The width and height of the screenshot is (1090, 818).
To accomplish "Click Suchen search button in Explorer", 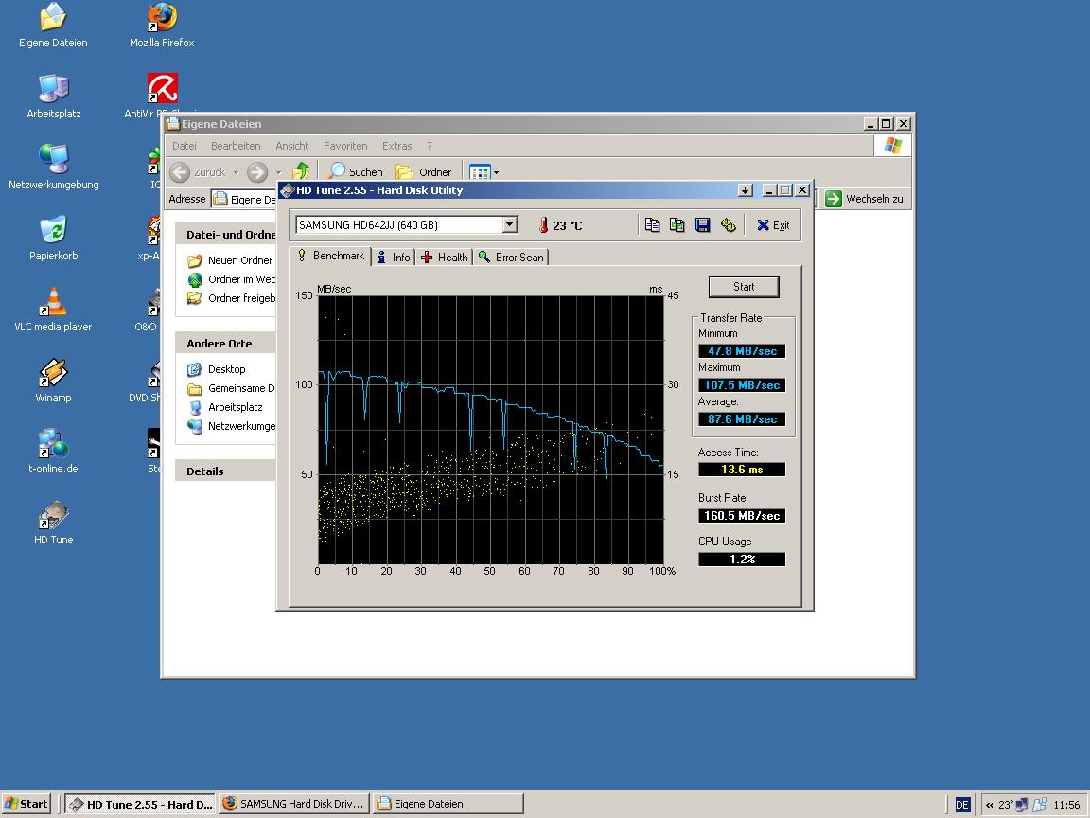I will click(356, 171).
